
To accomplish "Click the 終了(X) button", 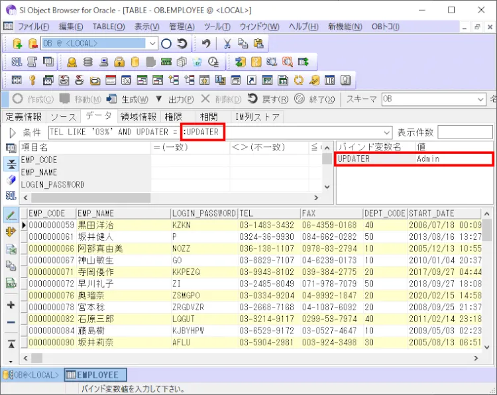I will coord(314,99).
